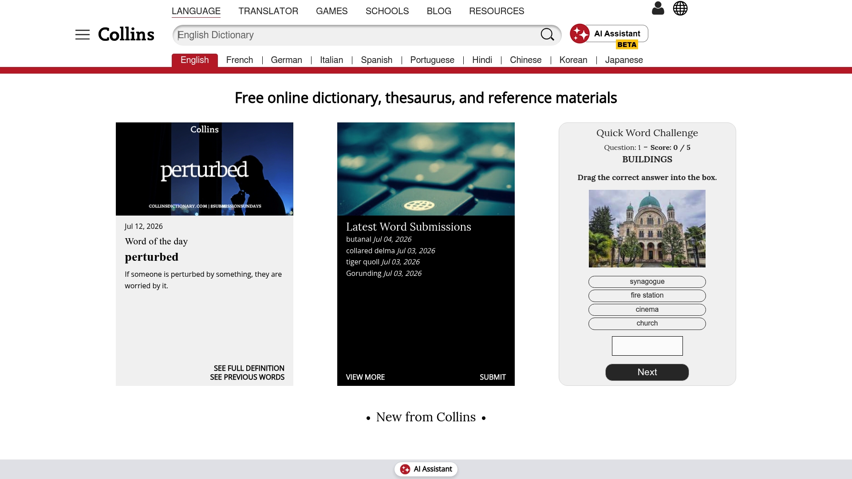Switch to the Japanese tab
852x479 pixels.
point(624,60)
